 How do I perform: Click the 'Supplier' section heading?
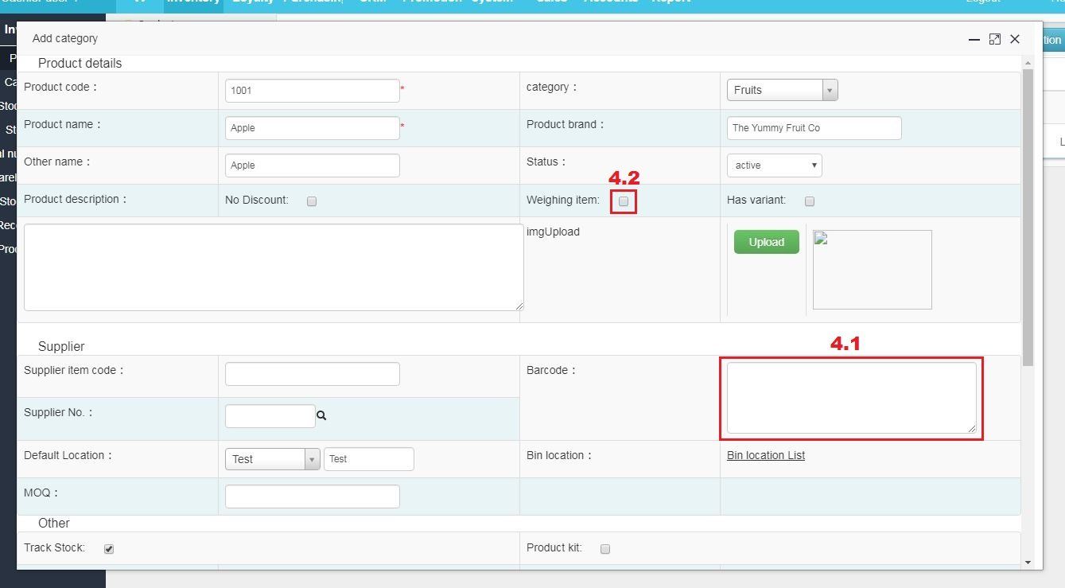coord(61,346)
